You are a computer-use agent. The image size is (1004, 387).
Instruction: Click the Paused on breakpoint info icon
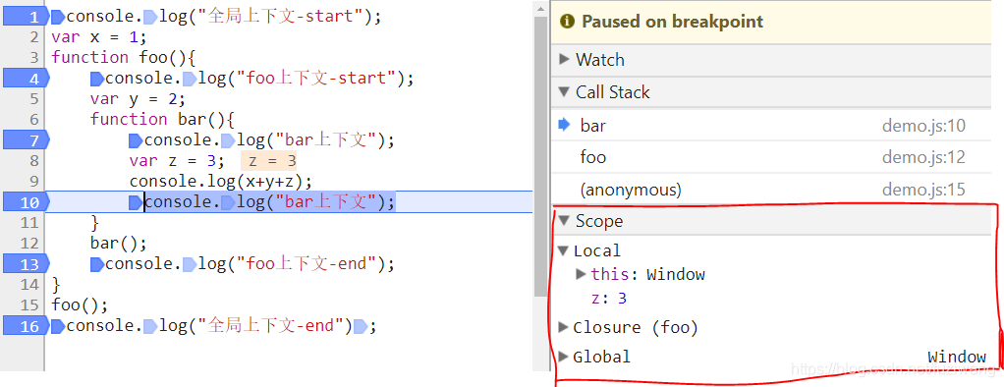coord(567,22)
